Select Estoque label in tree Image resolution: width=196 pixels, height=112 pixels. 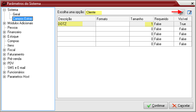(13, 36)
